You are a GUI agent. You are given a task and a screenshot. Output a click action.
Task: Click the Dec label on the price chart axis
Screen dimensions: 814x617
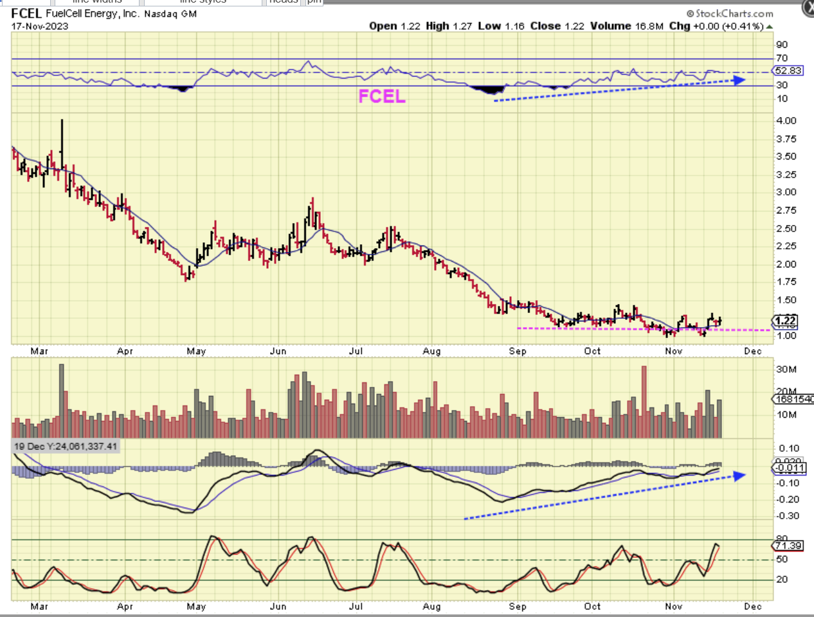753,352
